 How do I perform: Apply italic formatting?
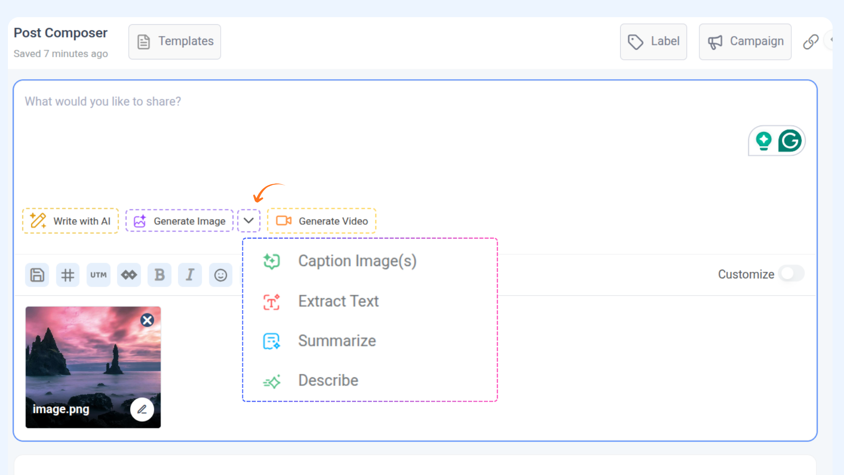click(x=190, y=275)
